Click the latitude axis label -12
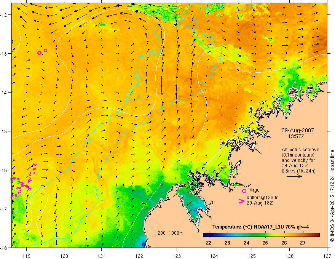 [x=4, y=15]
